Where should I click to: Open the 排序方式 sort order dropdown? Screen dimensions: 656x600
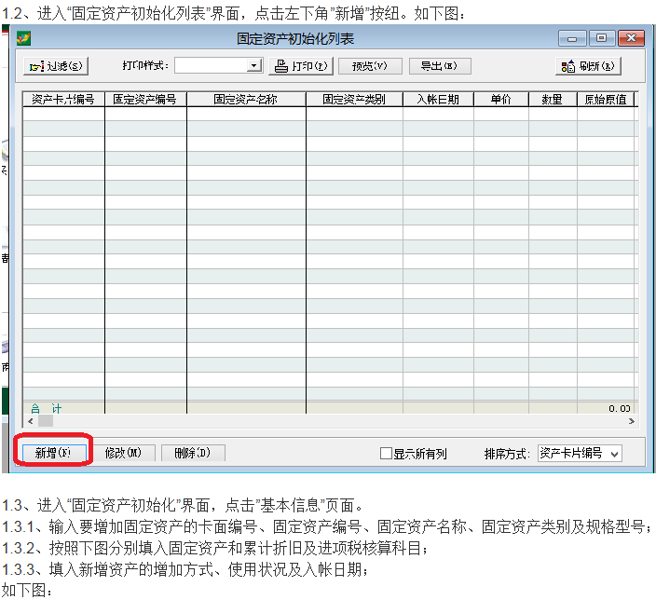tap(580, 453)
